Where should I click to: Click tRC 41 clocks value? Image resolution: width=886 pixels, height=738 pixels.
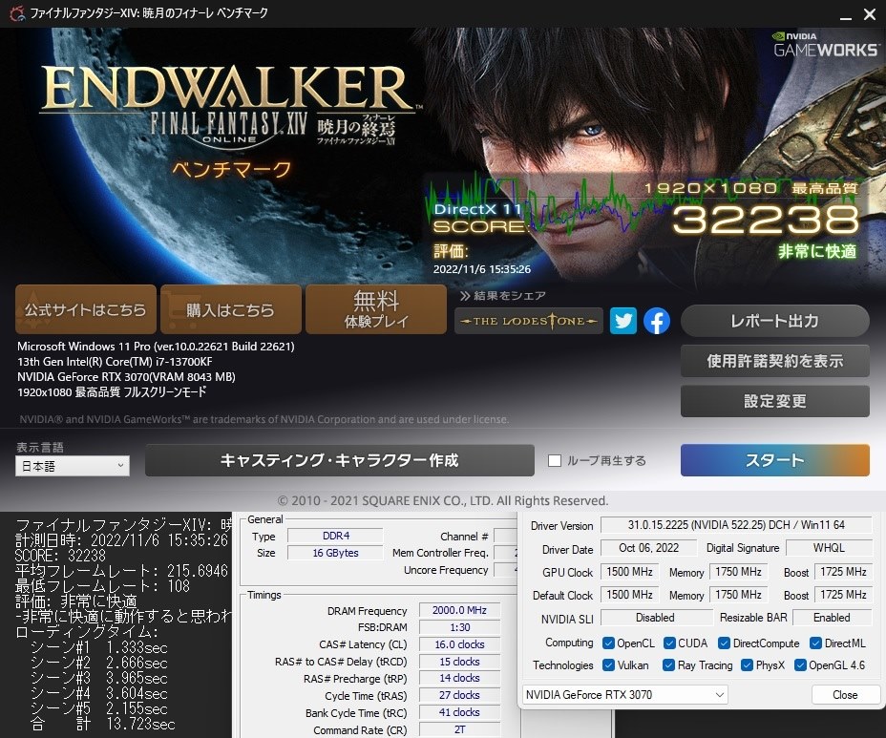click(x=459, y=712)
